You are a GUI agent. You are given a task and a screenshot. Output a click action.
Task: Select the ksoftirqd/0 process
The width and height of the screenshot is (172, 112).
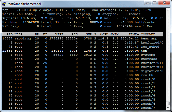152,43
